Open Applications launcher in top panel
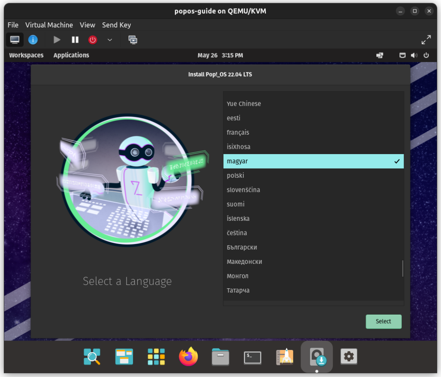 click(71, 55)
